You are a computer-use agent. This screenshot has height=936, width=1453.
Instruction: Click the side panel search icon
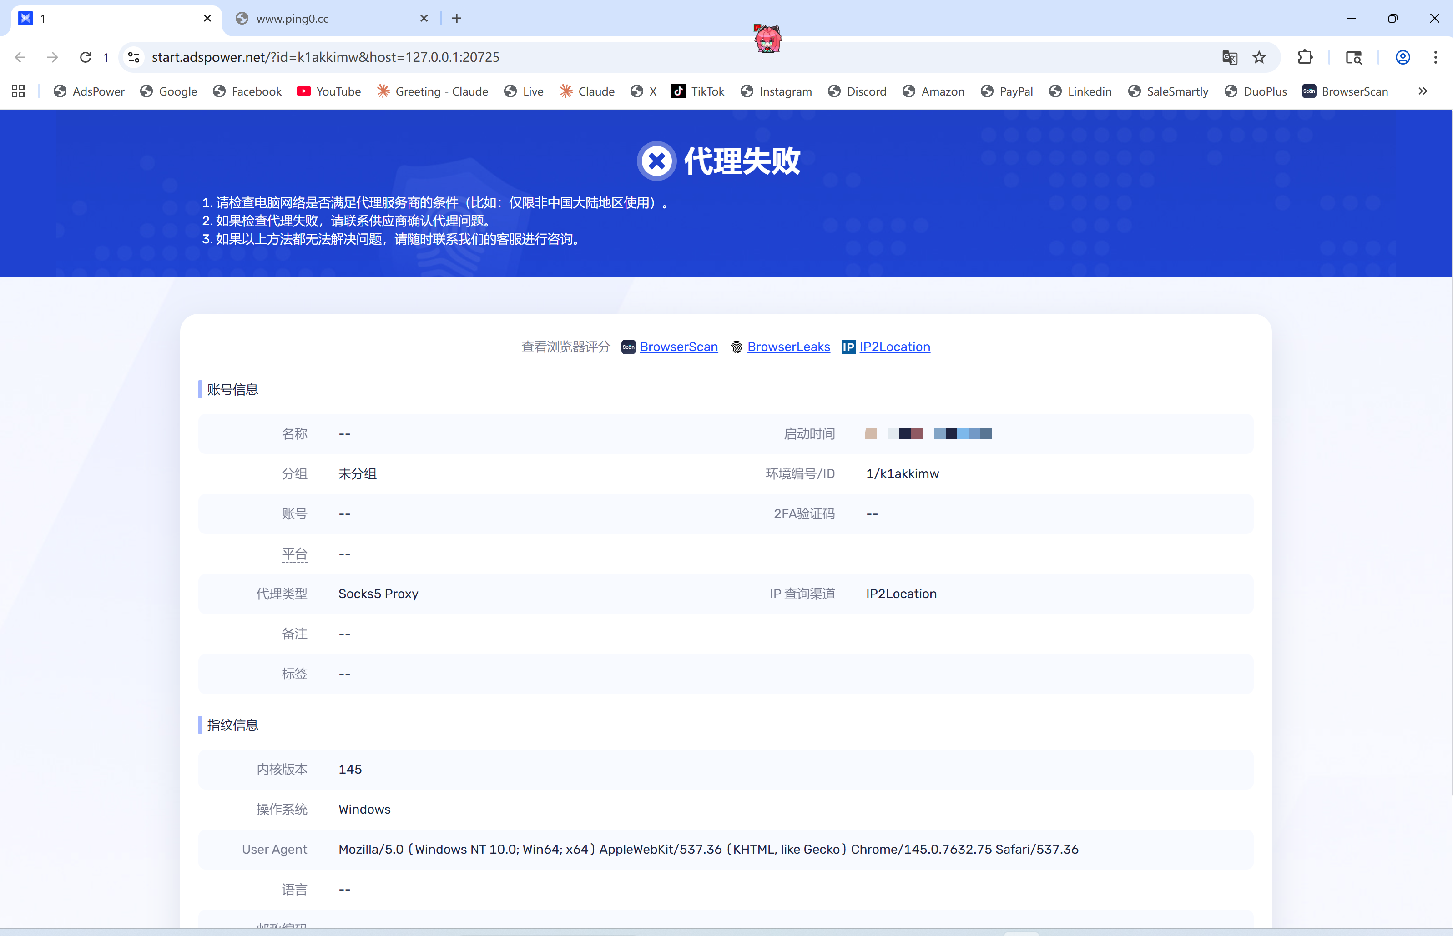tap(1353, 57)
